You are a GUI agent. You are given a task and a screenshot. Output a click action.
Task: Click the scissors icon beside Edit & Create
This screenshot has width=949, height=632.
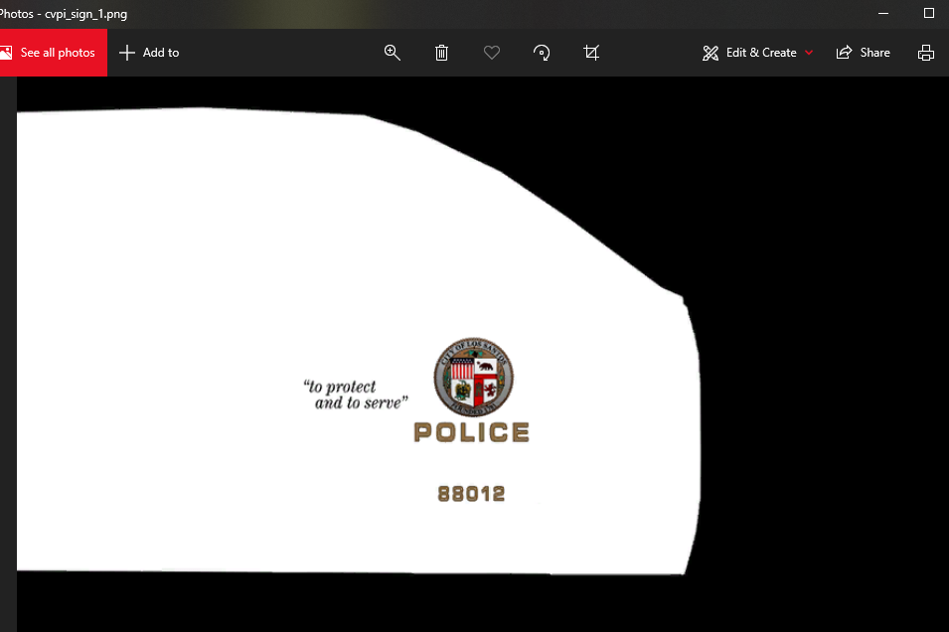(x=710, y=52)
